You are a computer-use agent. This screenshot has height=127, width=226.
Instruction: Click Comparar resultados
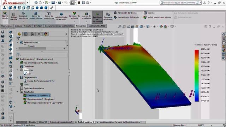click(x=108, y=17)
